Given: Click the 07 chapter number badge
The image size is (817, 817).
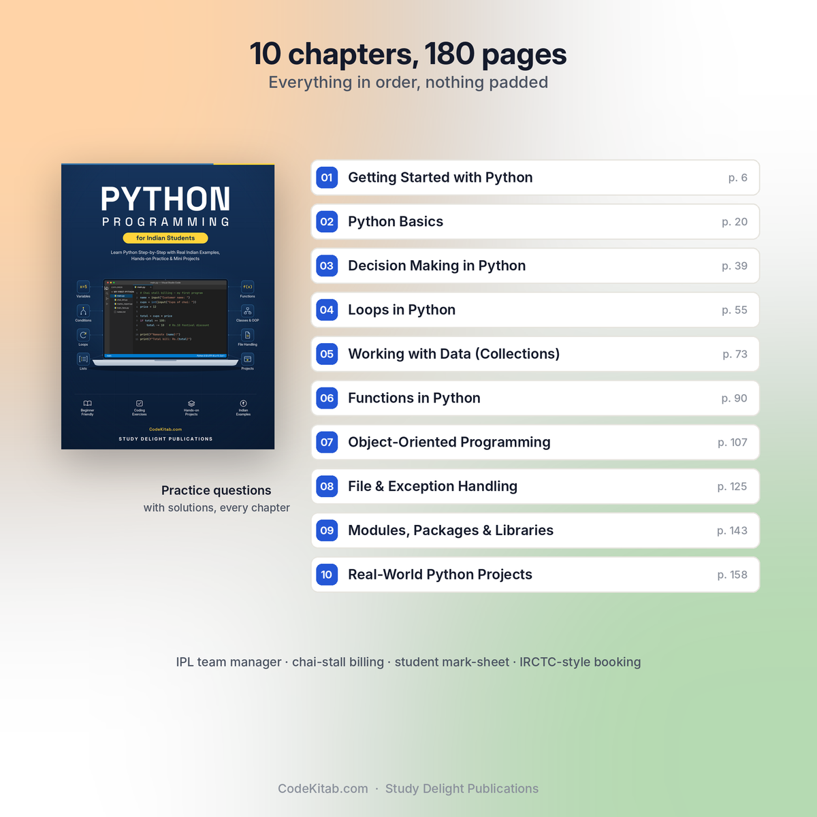Looking at the screenshot, I should coord(327,443).
